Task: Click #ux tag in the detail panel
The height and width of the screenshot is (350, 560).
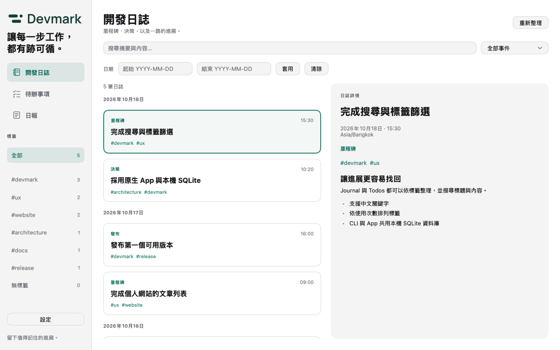Action: coord(374,163)
